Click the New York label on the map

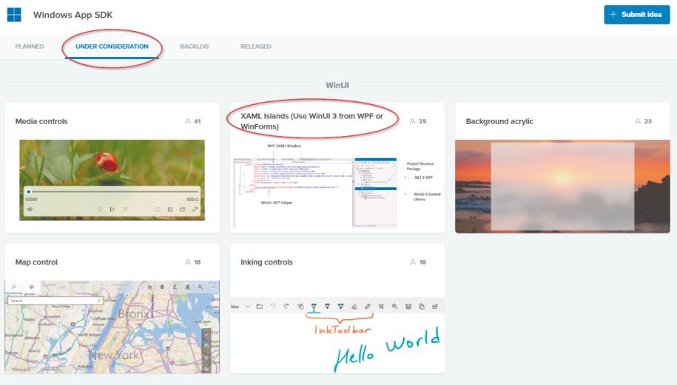[114, 355]
